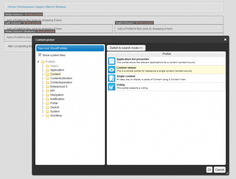The width and height of the screenshot is (236, 179).
Task: Click the Notification folder icon
Action: [x=48, y=99]
